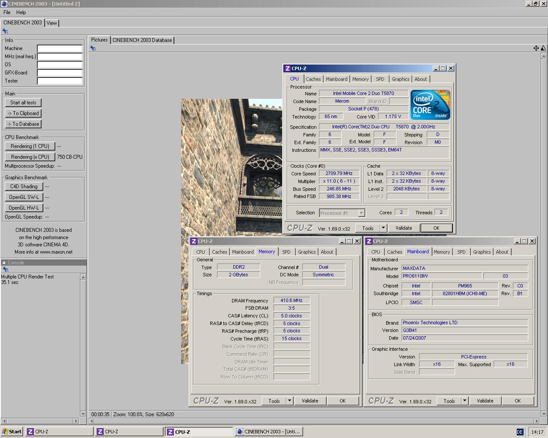Image resolution: width=548 pixels, height=438 pixels.
Task: Switch to CINEBENCH 2003 Database tab
Action: coord(142,40)
